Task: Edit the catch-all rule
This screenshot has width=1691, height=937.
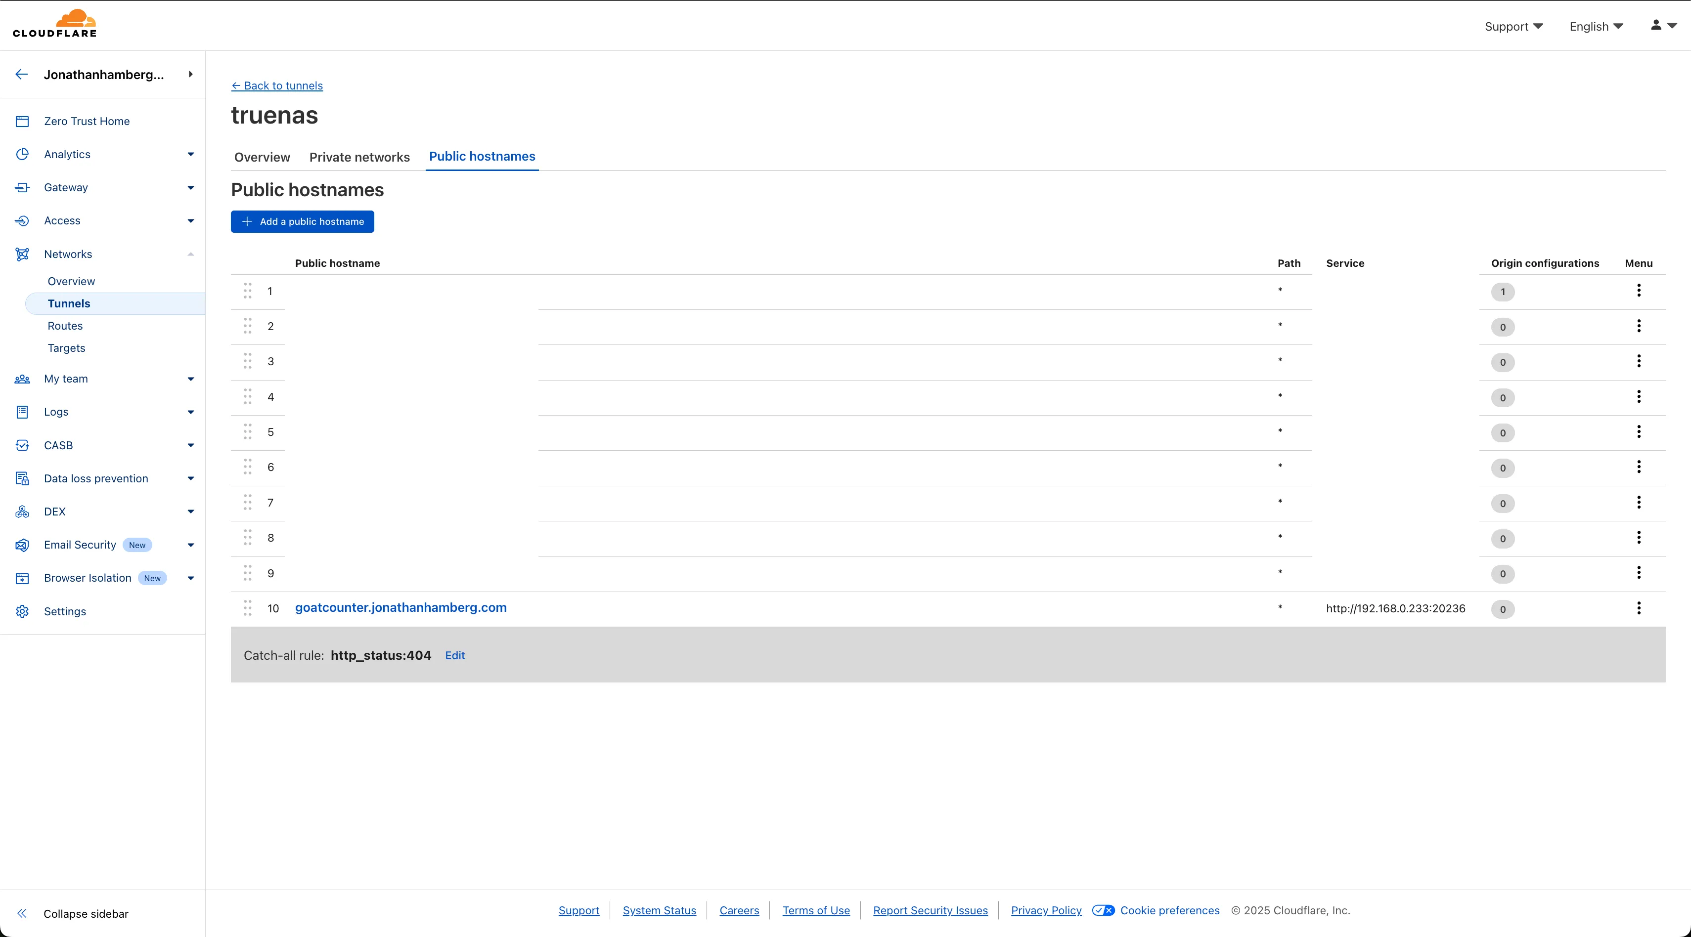Action: [x=455, y=655]
